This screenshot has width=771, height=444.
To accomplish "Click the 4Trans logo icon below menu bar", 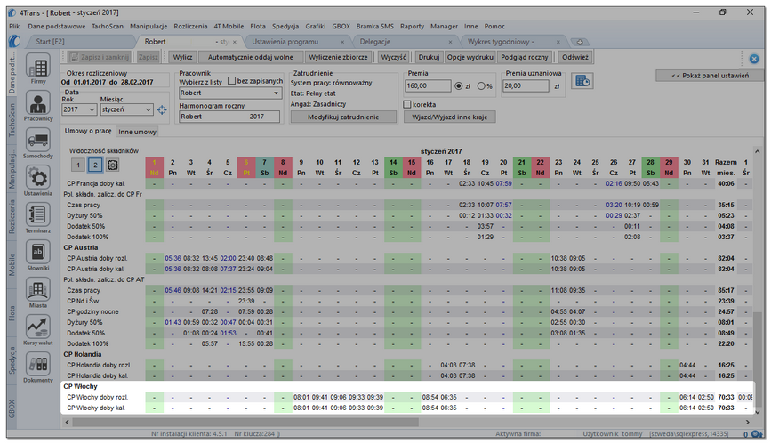I will (x=15, y=41).
